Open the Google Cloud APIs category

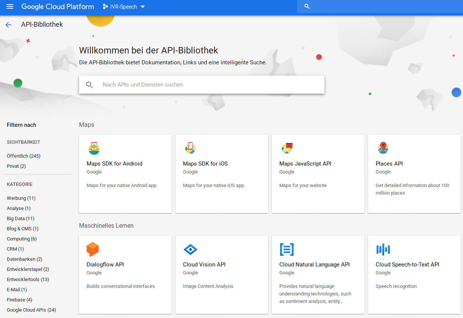pyautogui.click(x=31, y=310)
